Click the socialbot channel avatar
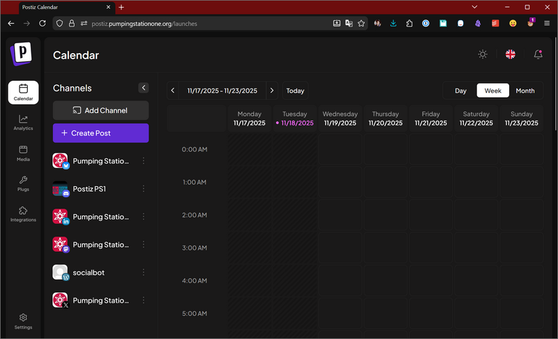This screenshot has width=558, height=339. point(61,272)
